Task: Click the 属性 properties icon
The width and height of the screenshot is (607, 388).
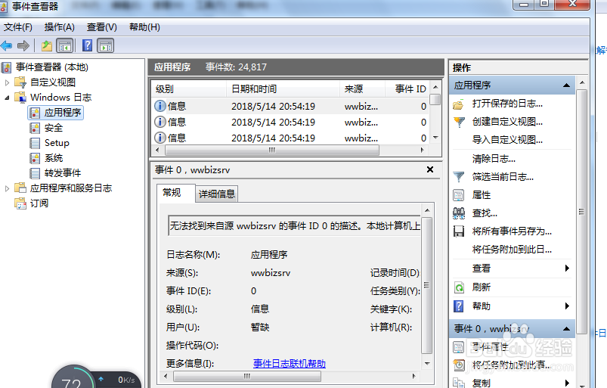Action: (459, 195)
